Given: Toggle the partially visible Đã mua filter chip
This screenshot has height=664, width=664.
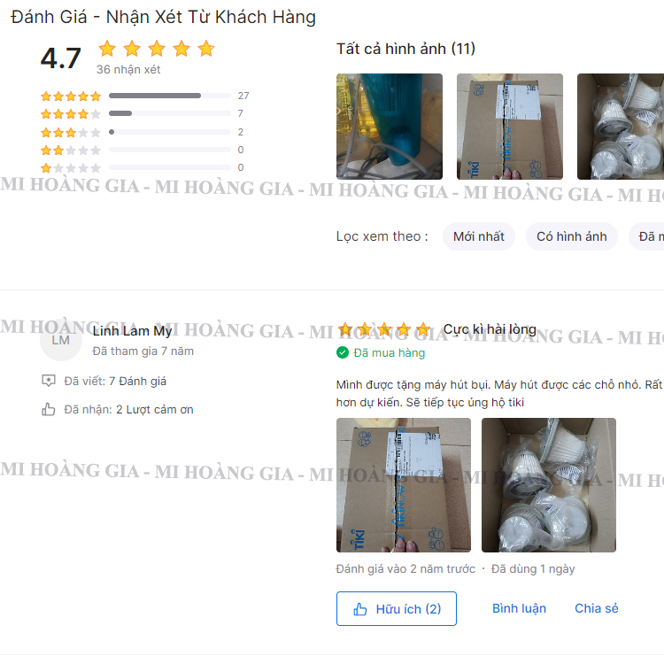Looking at the screenshot, I should click(646, 236).
